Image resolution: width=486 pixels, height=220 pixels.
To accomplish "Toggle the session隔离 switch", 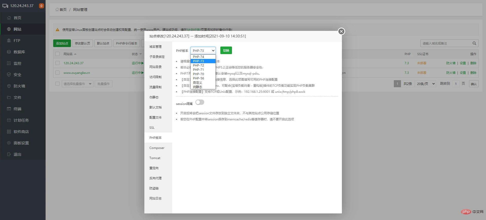I will (200, 102).
